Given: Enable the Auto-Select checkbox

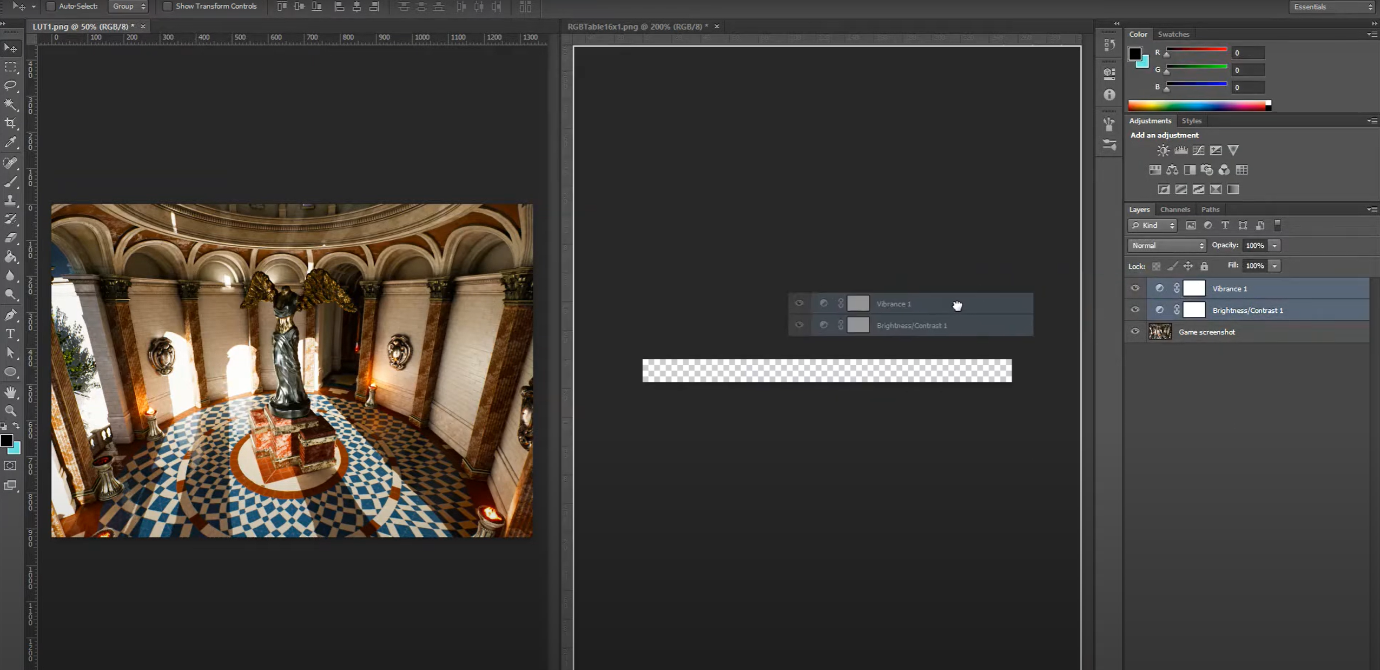Looking at the screenshot, I should pyautogui.click(x=51, y=6).
